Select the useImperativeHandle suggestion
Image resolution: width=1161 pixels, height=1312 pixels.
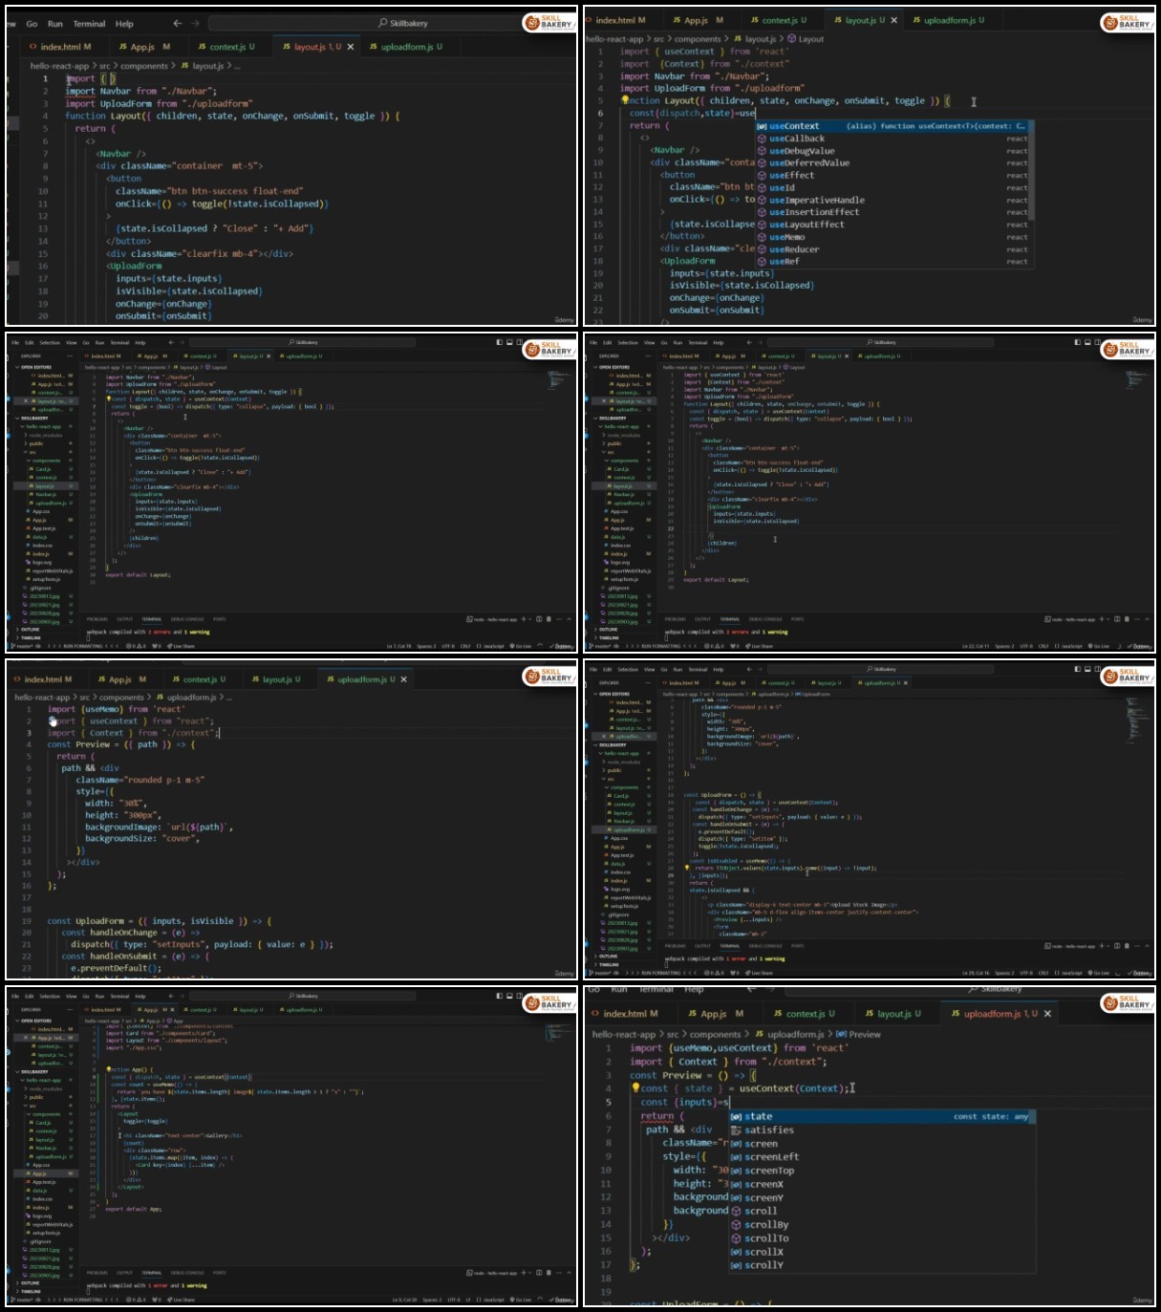point(892,201)
